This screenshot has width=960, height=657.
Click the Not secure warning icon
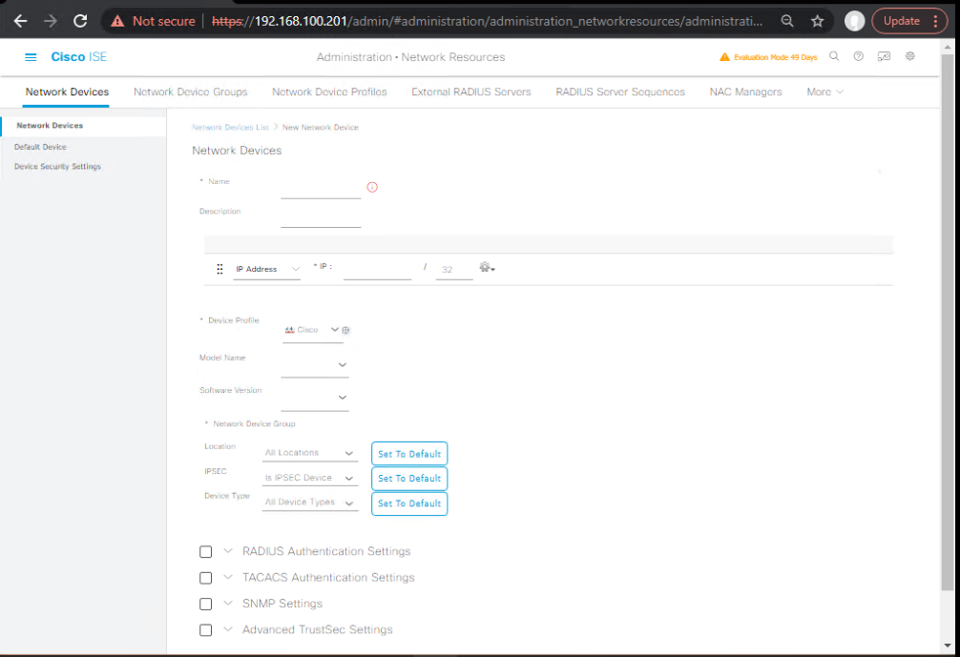click(x=117, y=21)
